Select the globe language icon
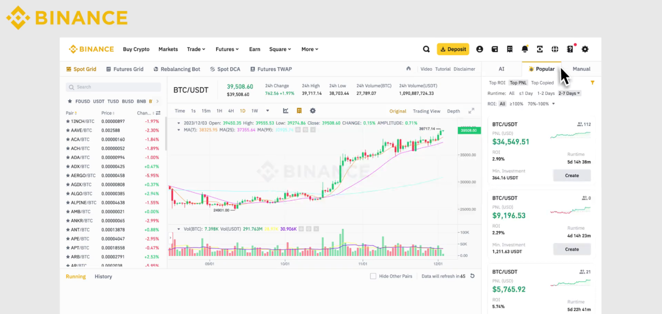This screenshot has width=662, height=314. point(555,49)
